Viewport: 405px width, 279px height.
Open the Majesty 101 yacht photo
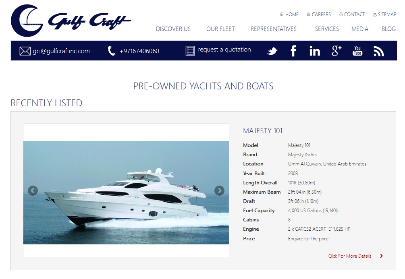(126, 192)
